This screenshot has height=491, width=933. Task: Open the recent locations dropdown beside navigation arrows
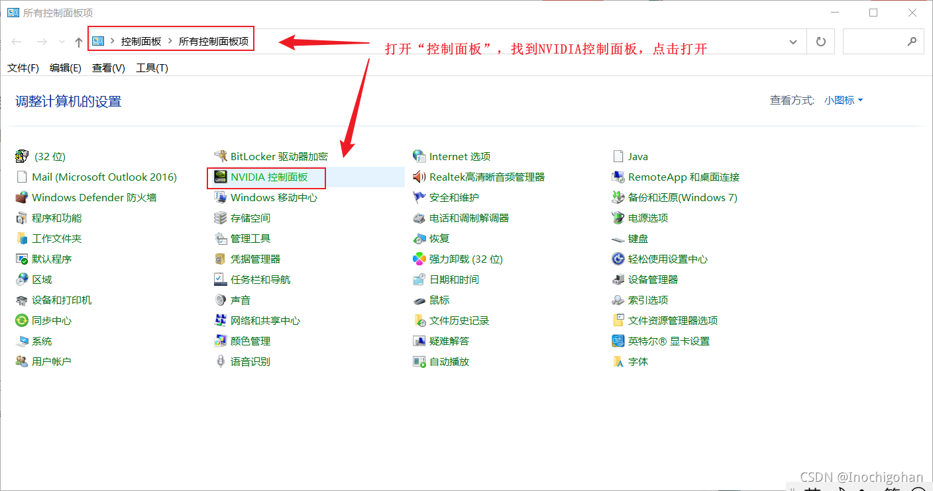tap(62, 42)
